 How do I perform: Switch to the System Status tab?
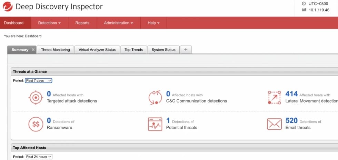[163, 50]
